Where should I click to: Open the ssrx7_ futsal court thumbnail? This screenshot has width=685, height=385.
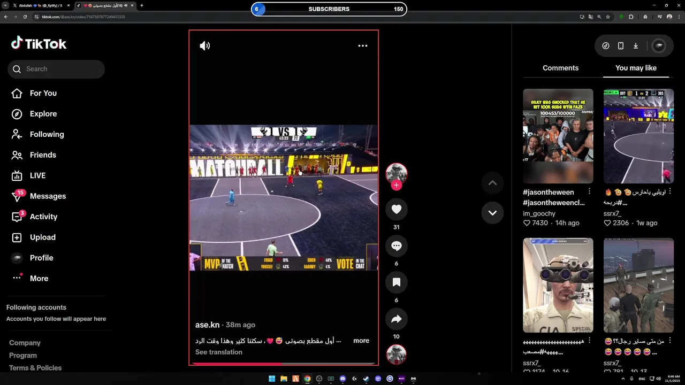click(638, 136)
